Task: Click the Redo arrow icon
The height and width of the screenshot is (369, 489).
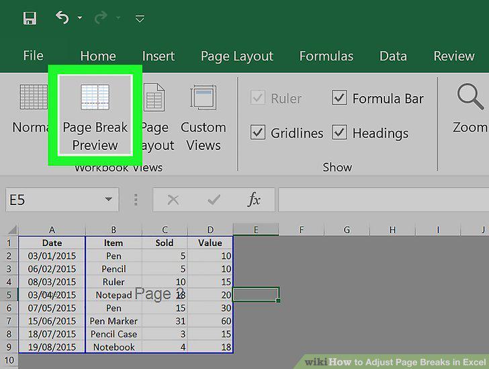Action: tap(101, 17)
